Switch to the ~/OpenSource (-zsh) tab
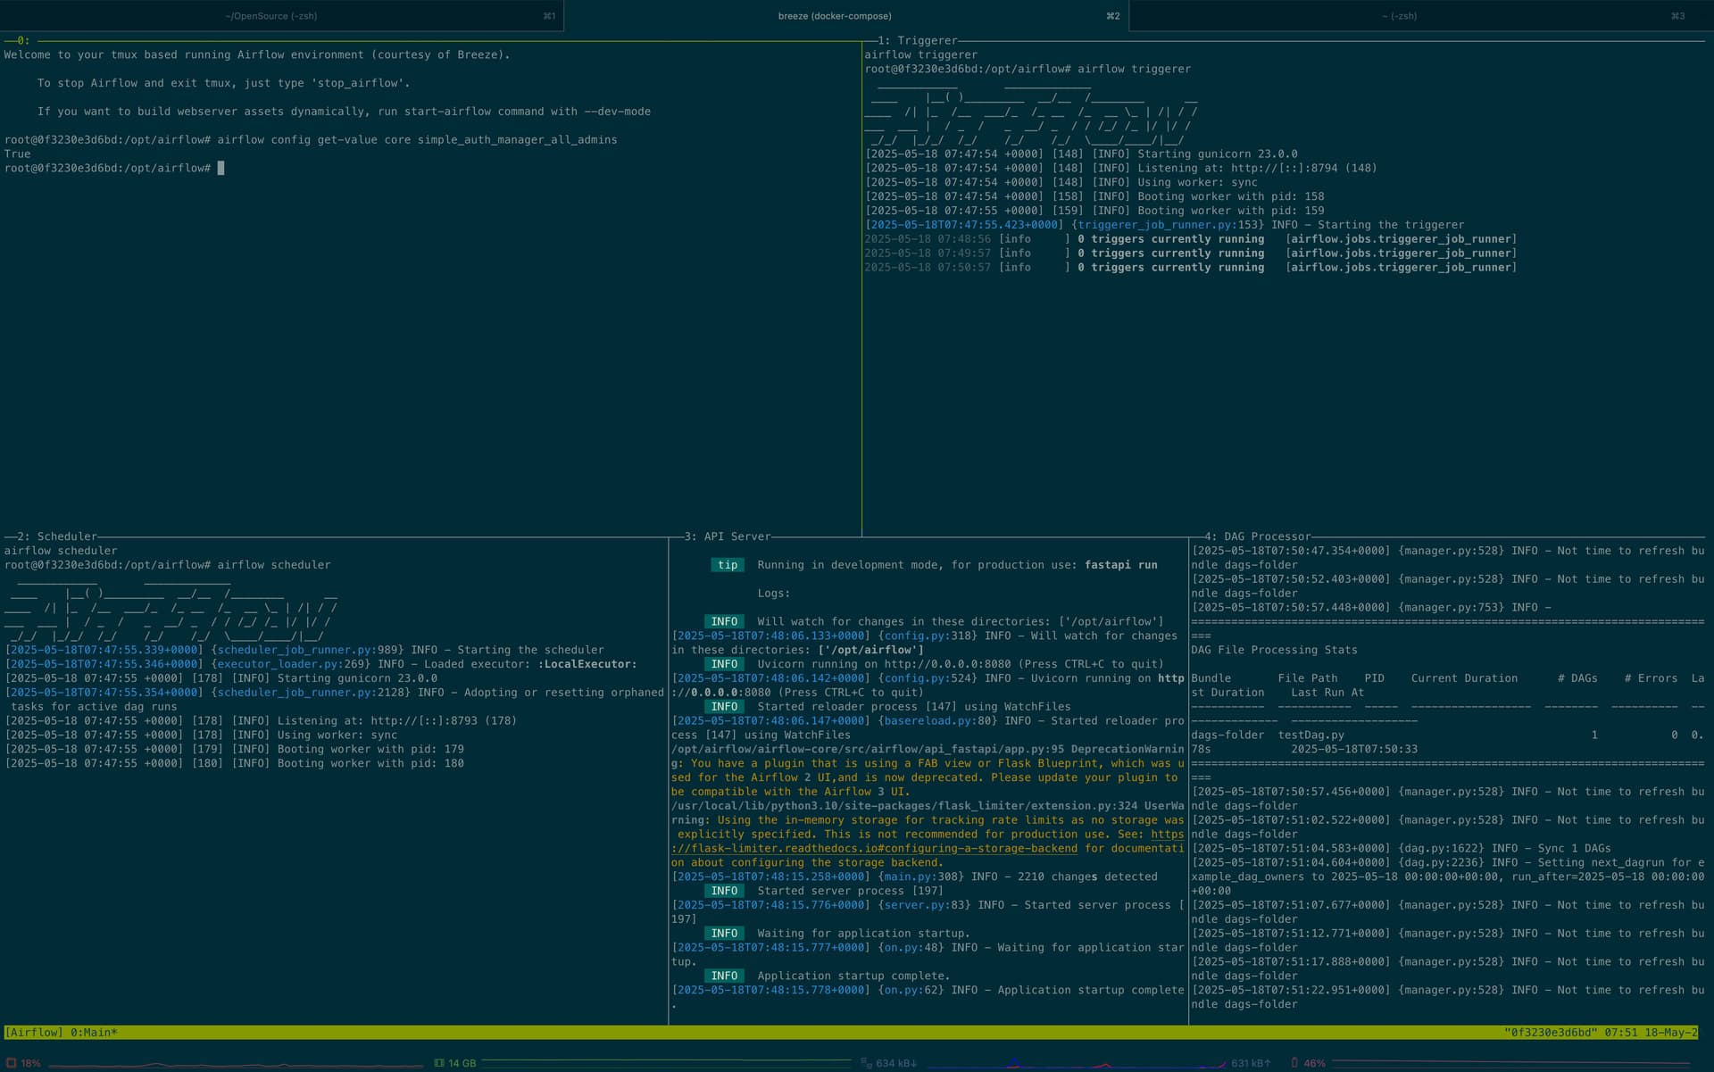Image resolution: width=1714 pixels, height=1072 pixels. click(x=271, y=16)
